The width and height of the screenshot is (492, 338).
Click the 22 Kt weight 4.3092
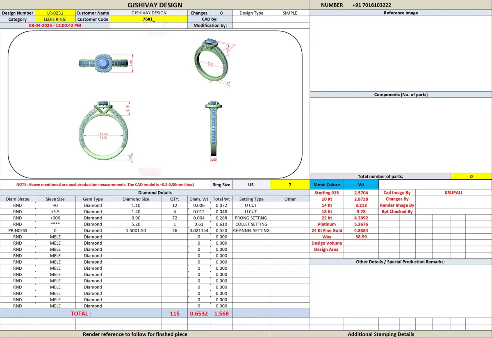tap(361, 218)
